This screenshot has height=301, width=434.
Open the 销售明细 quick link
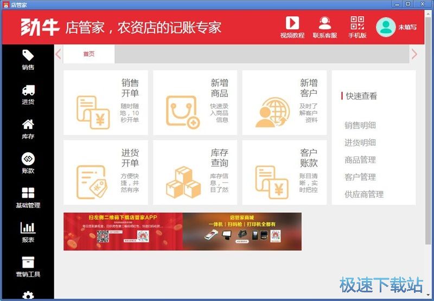[x=360, y=126]
